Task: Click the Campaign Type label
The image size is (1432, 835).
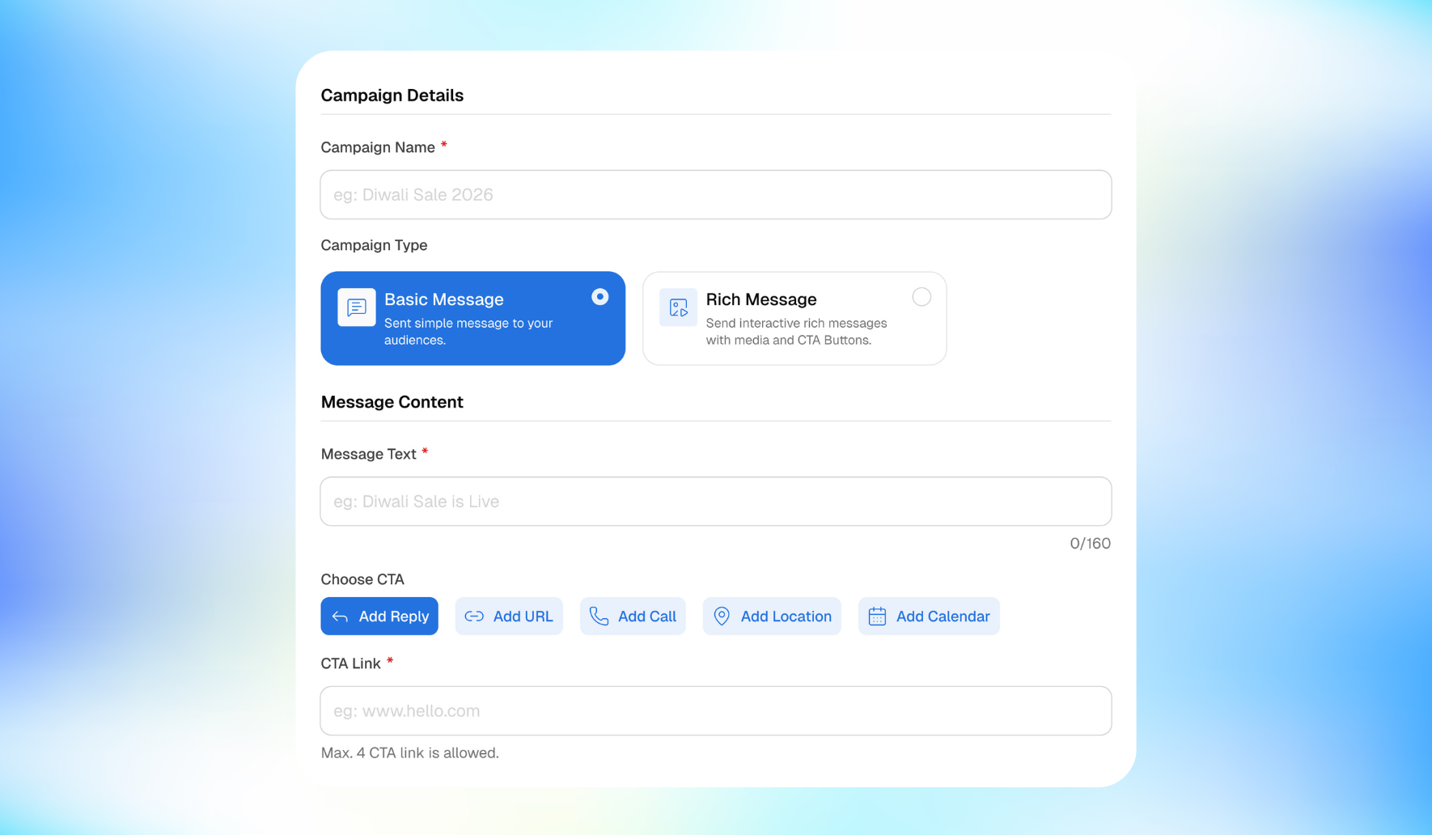Action: click(374, 245)
